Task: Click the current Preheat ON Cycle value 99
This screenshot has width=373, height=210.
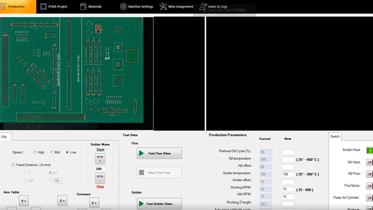Action: 266,152
